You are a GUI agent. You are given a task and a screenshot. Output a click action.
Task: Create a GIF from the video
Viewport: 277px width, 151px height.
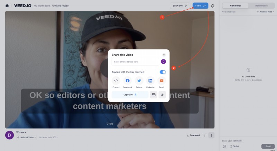click(153, 95)
